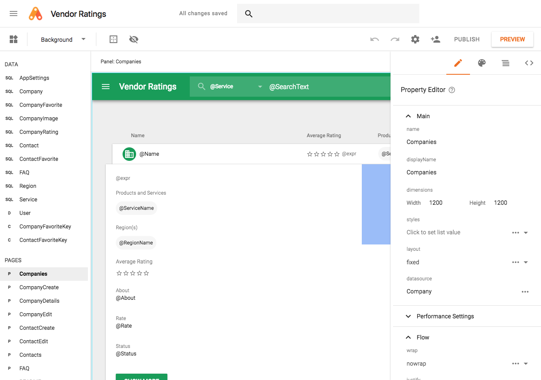
Task: Toggle the show outlines grid icon
Action: pyautogui.click(x=113, y=39)
